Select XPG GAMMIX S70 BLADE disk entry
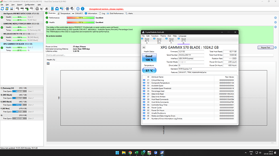The height and width of the screenshot is (156, 279). tap(22, 47)
